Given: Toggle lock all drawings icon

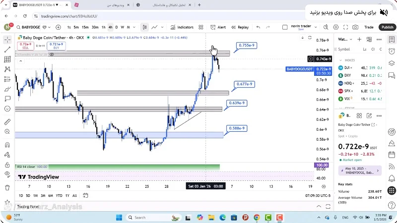Looking at the screenshot, I should [x=7, y=165].
